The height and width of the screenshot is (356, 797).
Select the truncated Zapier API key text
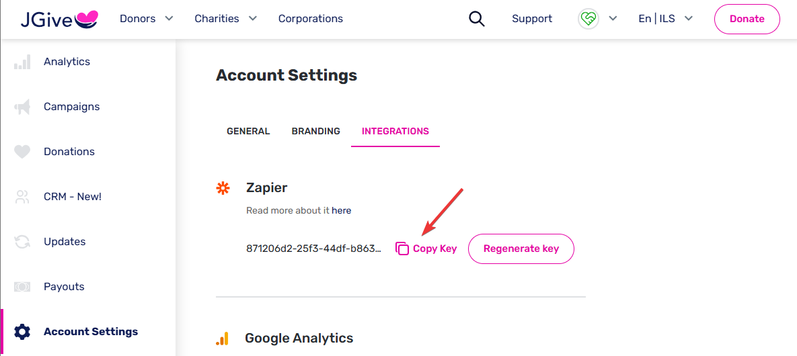tap(313, 249)
